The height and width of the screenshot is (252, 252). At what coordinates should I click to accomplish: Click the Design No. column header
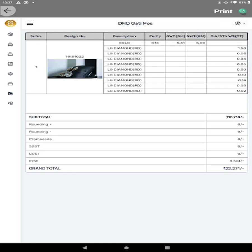(x=75, y=36)
